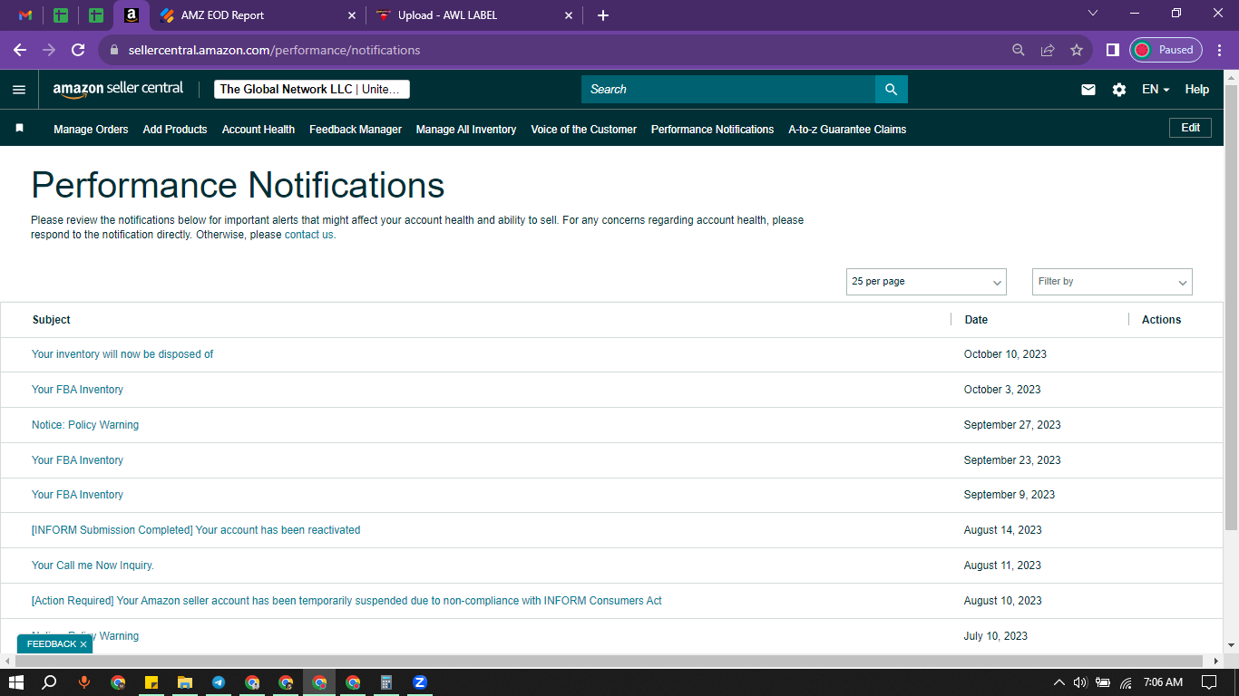Click the site padlock icon
Viewport: 1239px width, 696px height.
114,50
